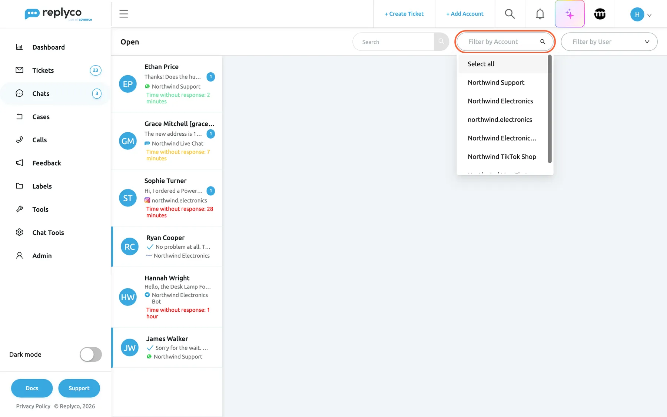
Task: Click Ethan Price EP avatar
Action: (x=128, y=84)
